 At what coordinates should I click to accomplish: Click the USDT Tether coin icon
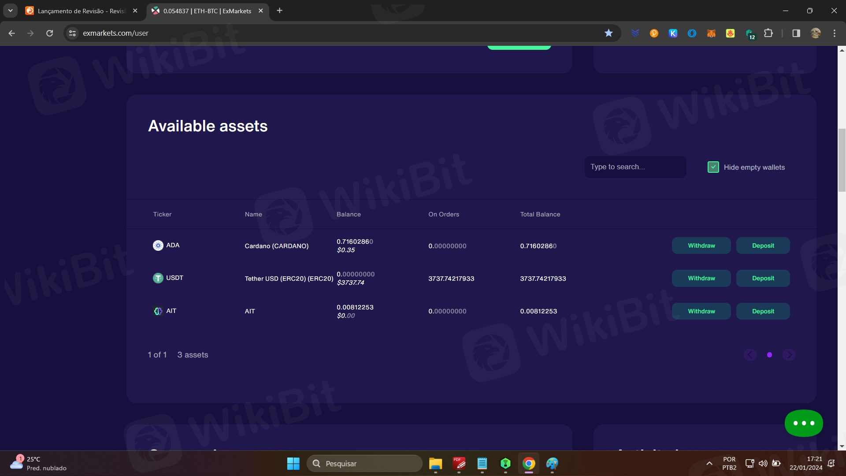click(x=158, y=278)
